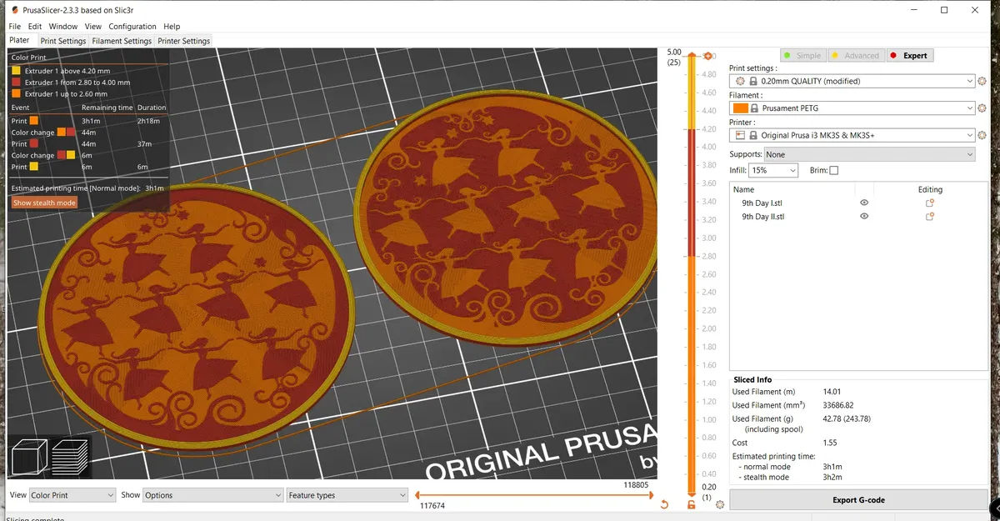Click the Editing column header in object list
The height and width of the screenshot is (521, 1000).
tap(932, 189)
